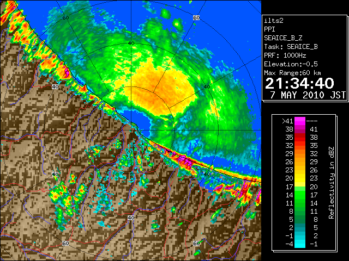Click the 'PRF: 1000Hz' value

(285, 55)
